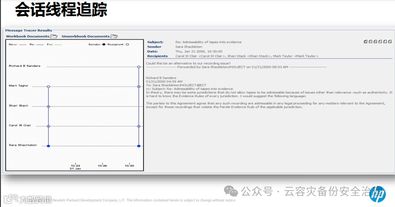Click the white document icon beside the gray one
This screenshot has width=395, height=207.
pyautogui.click(x=370, y=42)
